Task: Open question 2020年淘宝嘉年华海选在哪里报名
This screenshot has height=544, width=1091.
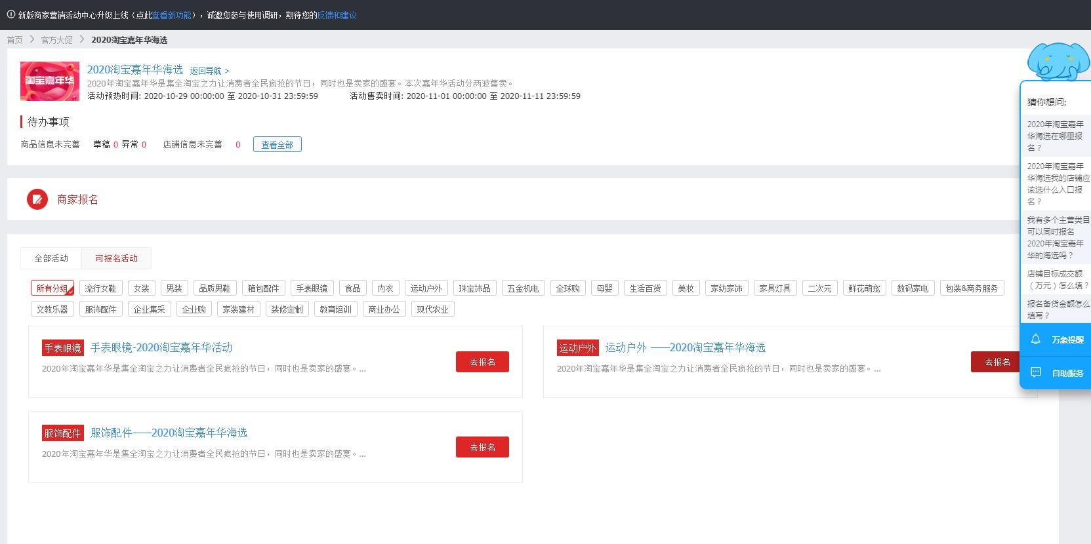Action: click(x=1056, y=136)
